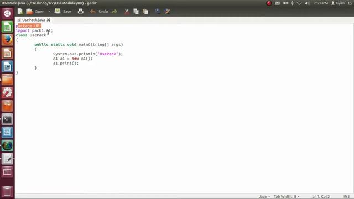Screen dimensions: 354x199
Task: Toggle INS insert mode indicator
Action: [346, 197]
